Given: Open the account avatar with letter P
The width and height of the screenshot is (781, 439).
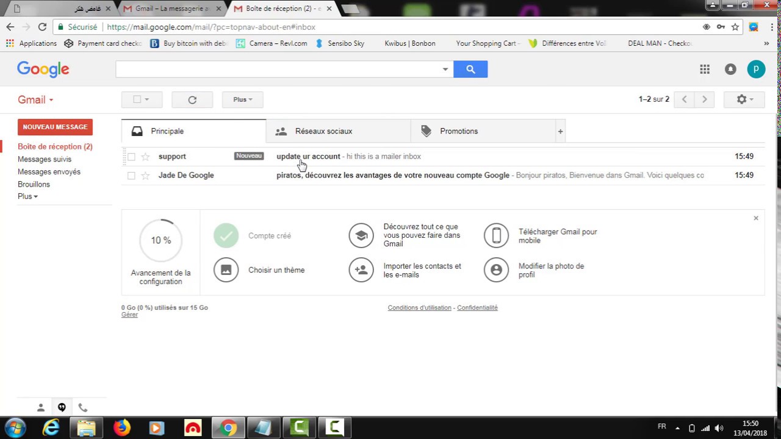Looking at the screenshot, I should click(x=756, y=70).
